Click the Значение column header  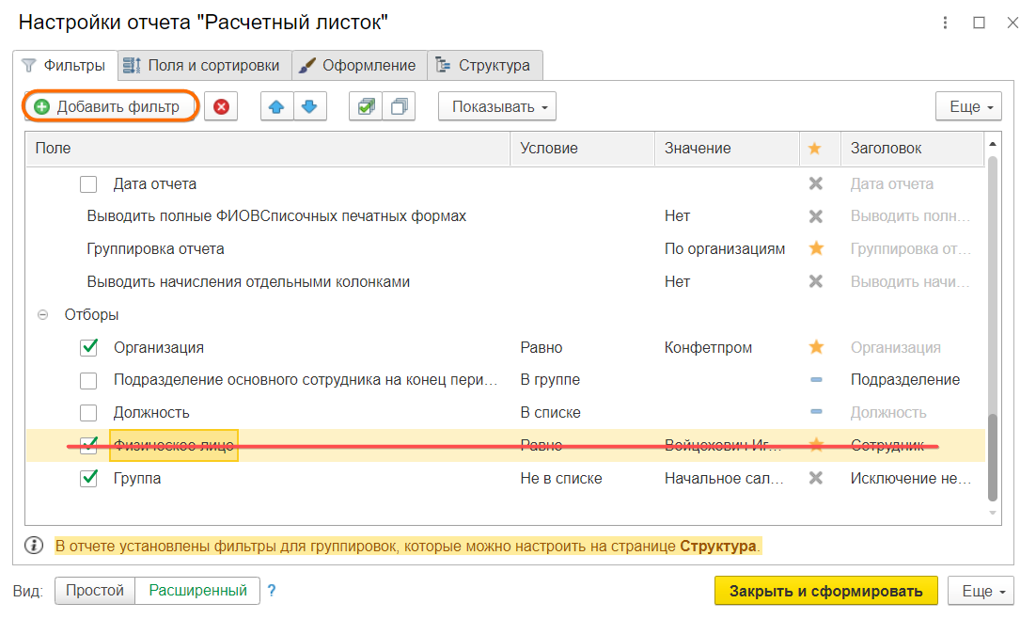coord(728,148)
